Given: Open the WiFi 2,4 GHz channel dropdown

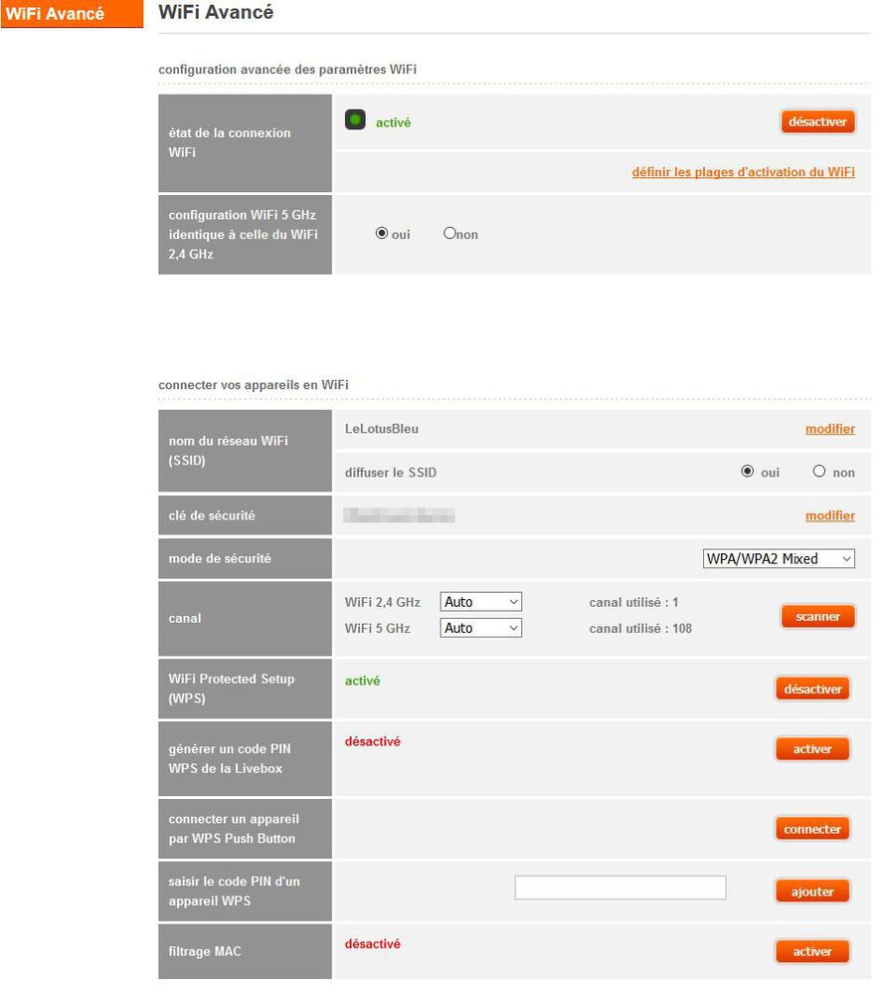Looking at the screenshot, I should pyautogui.click(x=480, y=602).
